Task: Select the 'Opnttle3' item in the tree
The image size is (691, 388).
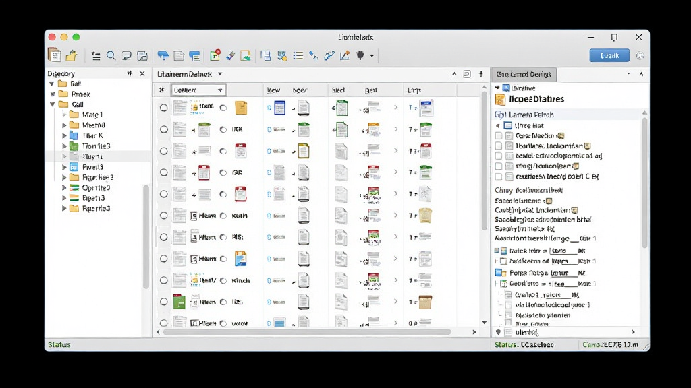Action: pyautogui.click(x=96, y=188)
